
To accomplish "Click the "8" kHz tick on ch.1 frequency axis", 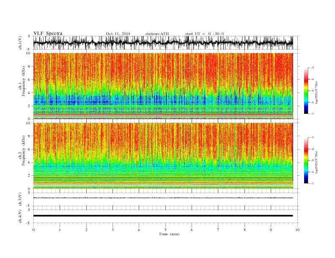I will 30,67.
